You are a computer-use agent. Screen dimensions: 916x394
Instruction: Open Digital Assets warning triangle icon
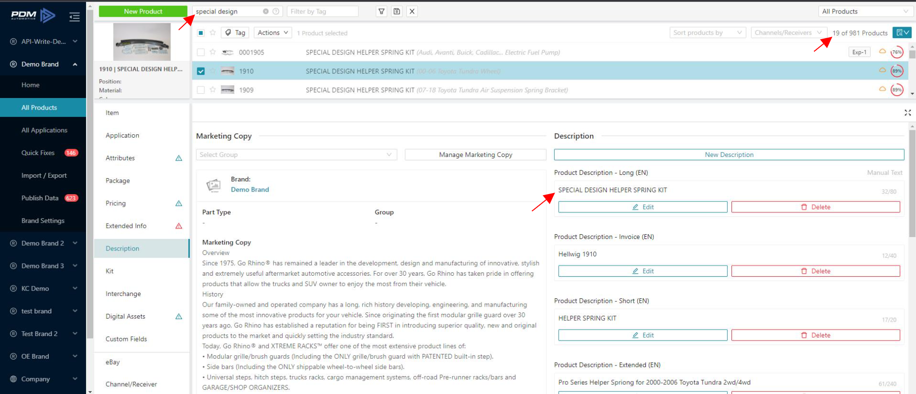pyautogui.click(x=179, y=316)
